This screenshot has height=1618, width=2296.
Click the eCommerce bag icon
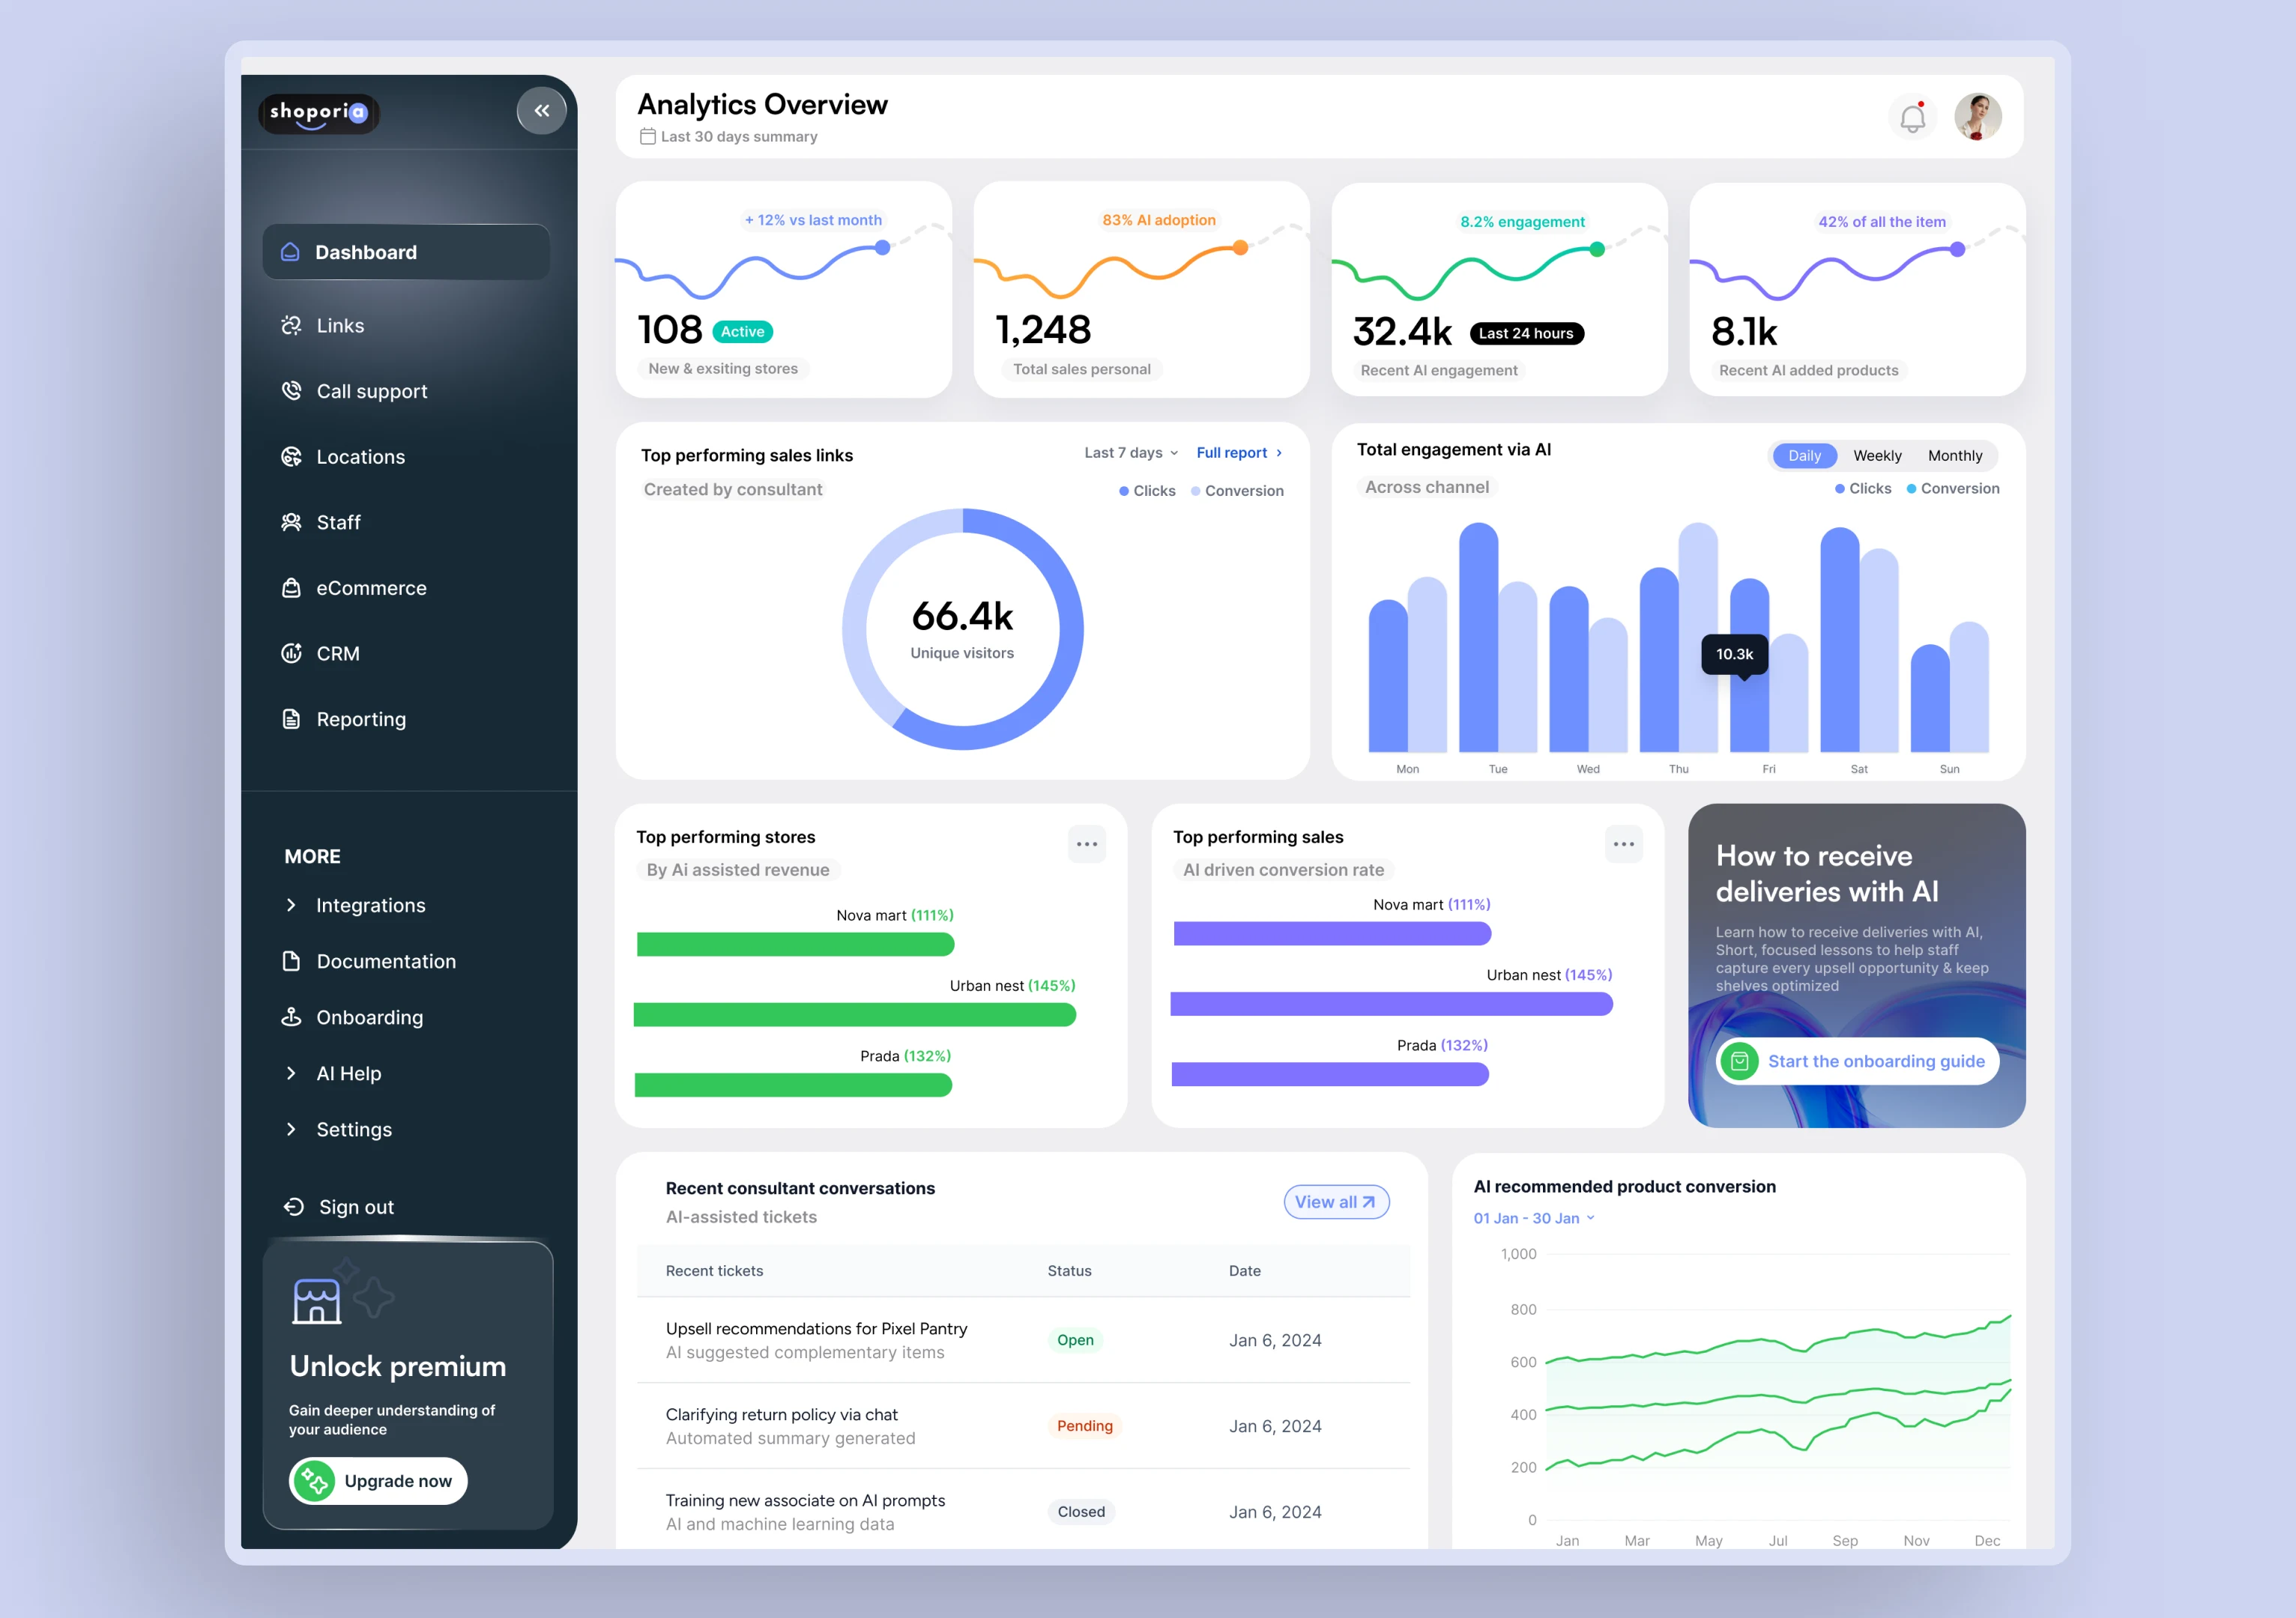[x=291, y=587]
